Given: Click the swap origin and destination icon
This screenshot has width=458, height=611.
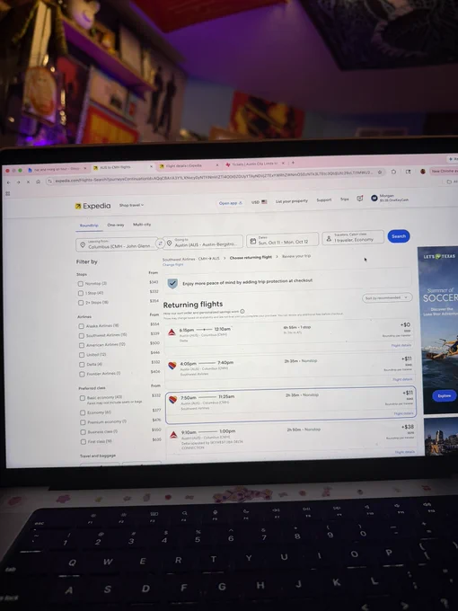Looking at the screenshot, I should 160,244.
